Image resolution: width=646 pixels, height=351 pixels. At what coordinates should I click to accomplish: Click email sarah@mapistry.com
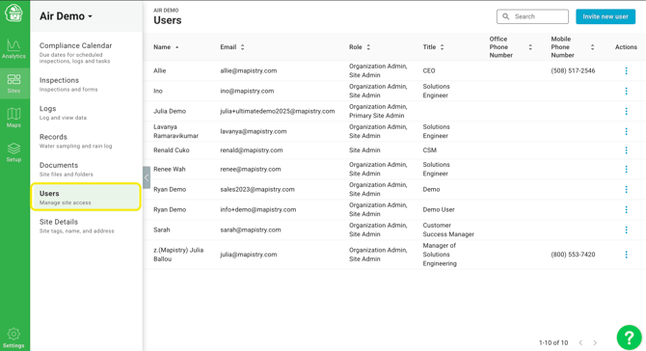(x=251, y=229)
